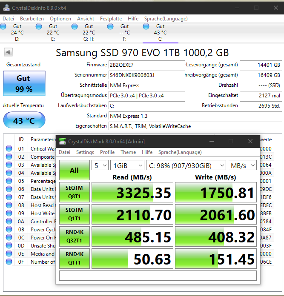
Task: Select drive D: status orb at 24 °C
Action: point(3,26)
